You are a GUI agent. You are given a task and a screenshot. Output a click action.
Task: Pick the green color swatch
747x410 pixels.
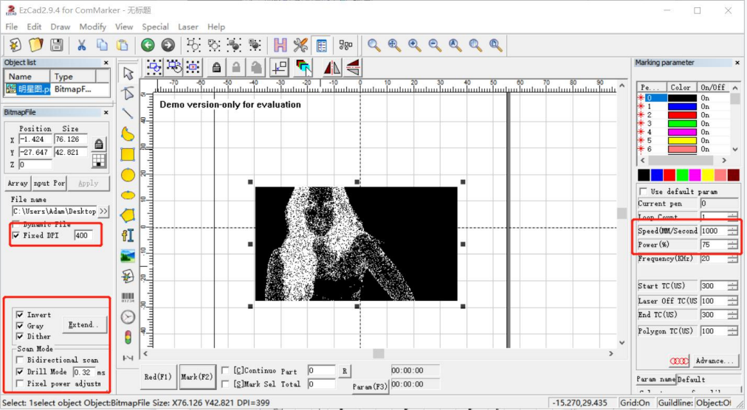click(683, 175)
